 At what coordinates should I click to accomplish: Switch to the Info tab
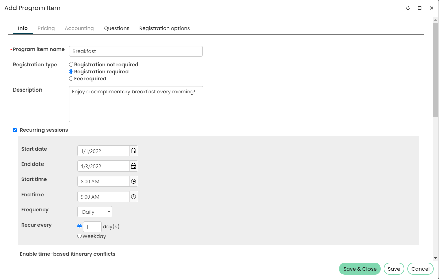[23, 28]
